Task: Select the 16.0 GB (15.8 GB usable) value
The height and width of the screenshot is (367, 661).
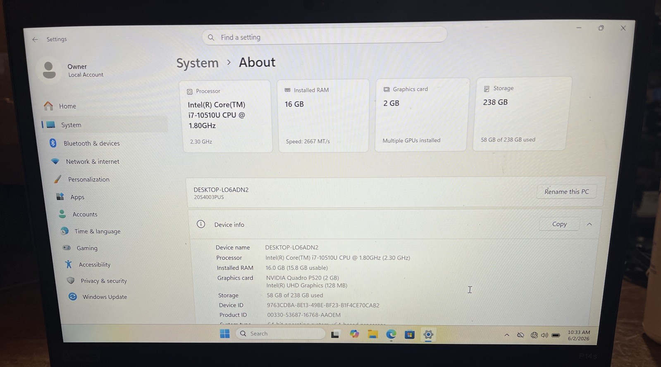Action: click(x=297, y=268)
